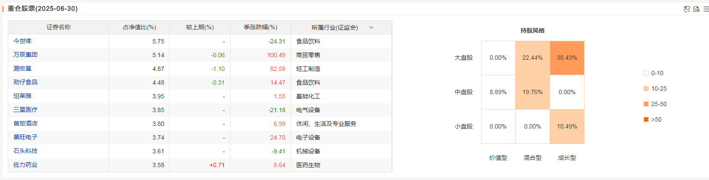Image resolution: width=709 pixels, height=180 pixels.
Task: Click the 中盘股 row label
Action: point(463,92)
